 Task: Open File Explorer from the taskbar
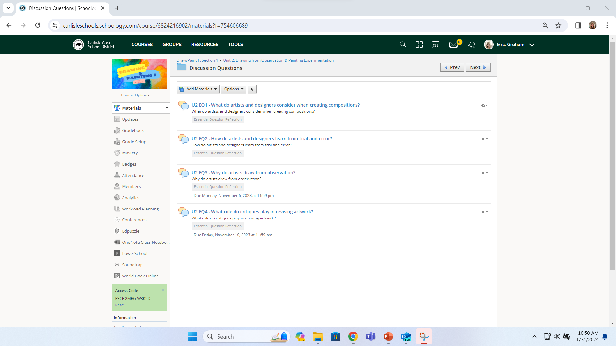click(318, 337)
